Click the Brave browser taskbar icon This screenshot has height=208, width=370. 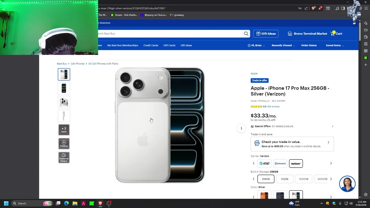tap(100, 203)
